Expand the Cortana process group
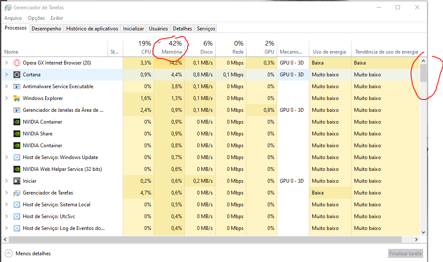Viewport: 443px width, 262px height. (x=6, y=75)
